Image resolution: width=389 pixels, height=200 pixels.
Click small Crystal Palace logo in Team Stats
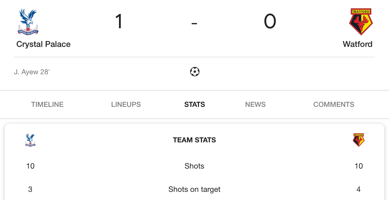click(30, 140)
